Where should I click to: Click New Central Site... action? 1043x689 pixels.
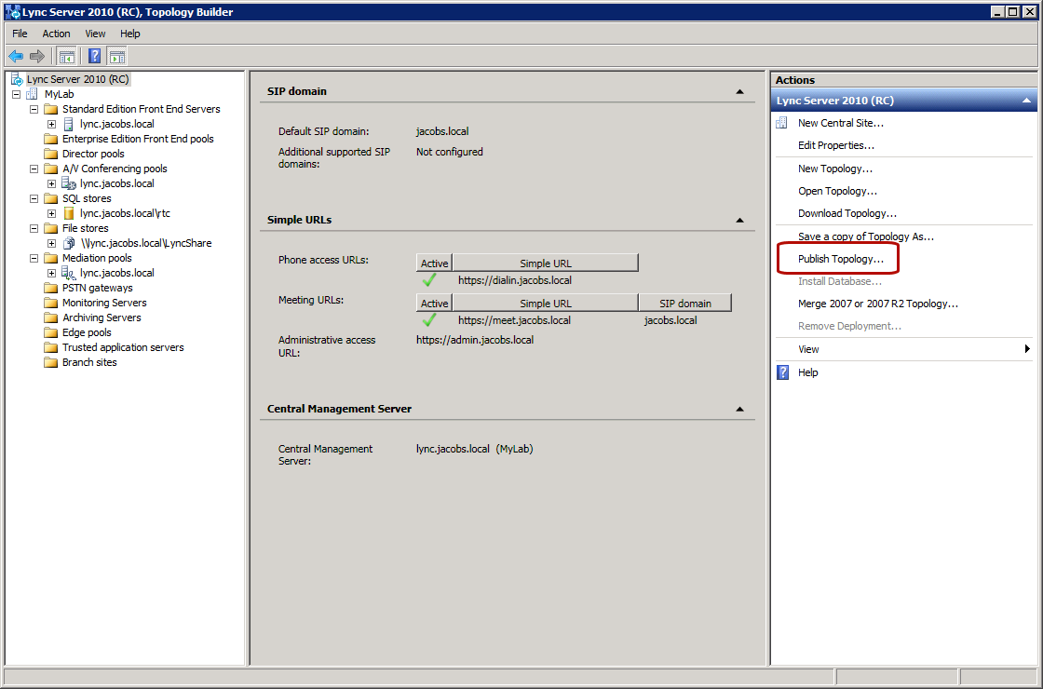point(841,123)
